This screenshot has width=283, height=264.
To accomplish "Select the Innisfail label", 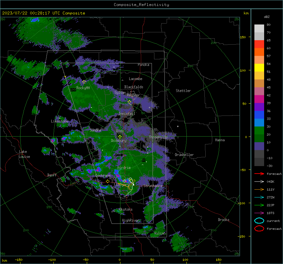I will coord(127,114).
